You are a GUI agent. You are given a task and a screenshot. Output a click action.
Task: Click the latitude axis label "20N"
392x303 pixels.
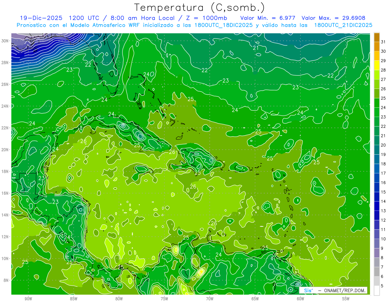[x=6, y=150]
